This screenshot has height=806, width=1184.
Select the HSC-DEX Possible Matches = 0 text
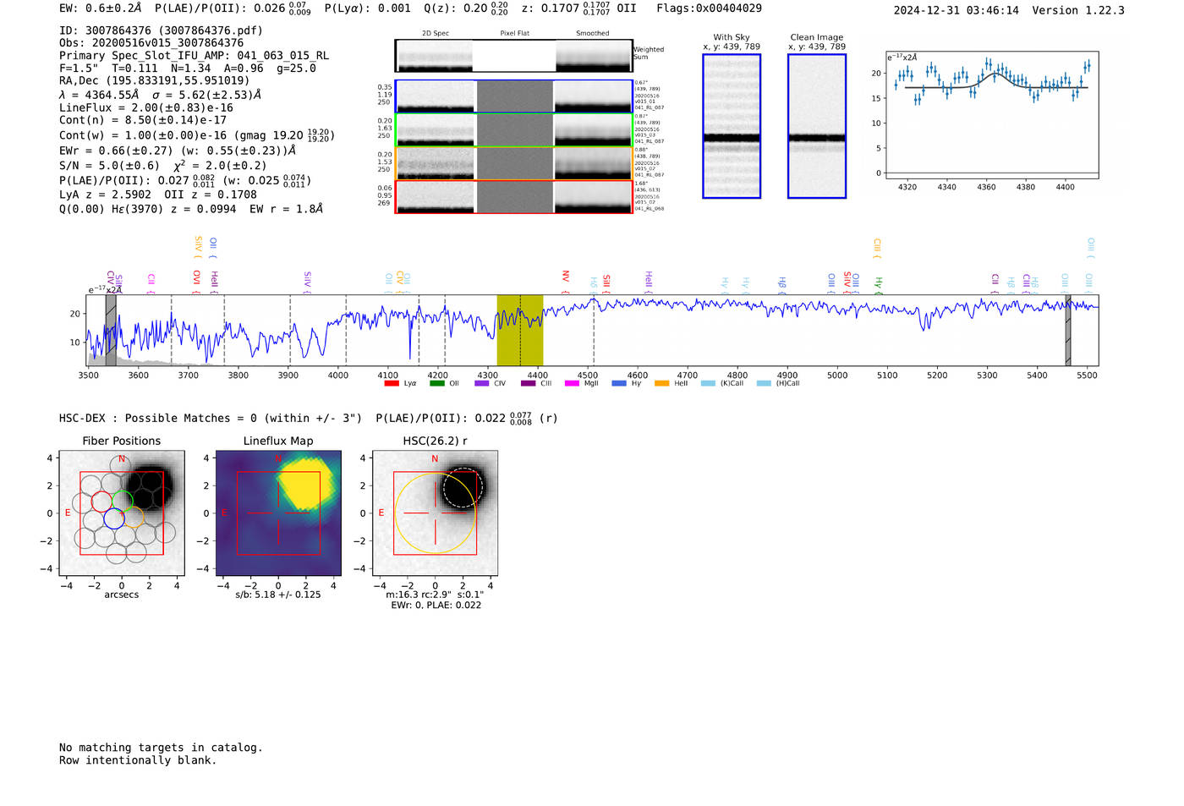pyautogui.click(x=211, y=419)
